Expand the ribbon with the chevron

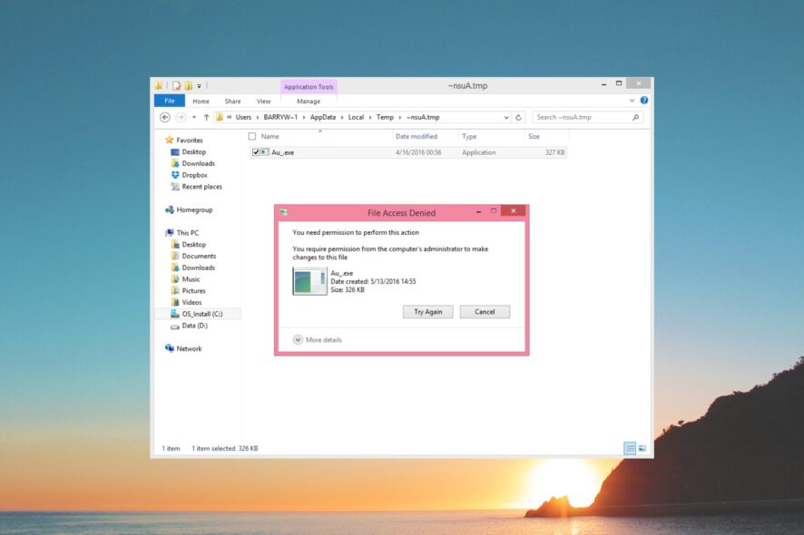coord(632,101)
